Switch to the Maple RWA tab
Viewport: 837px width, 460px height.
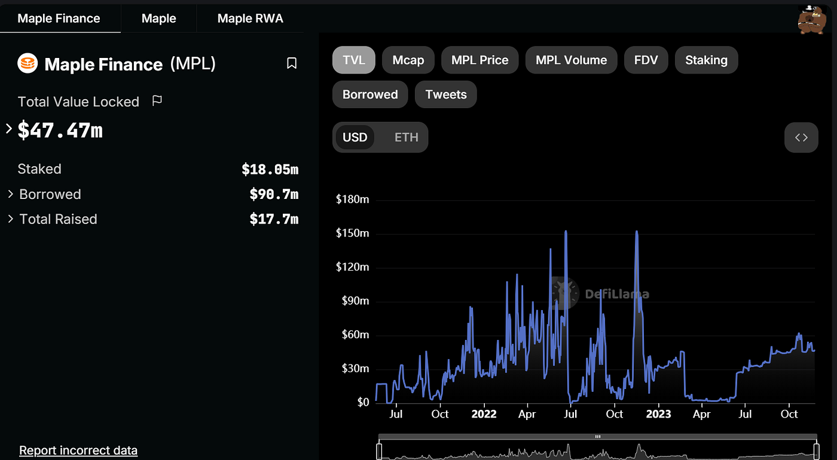tap(249, 18)
